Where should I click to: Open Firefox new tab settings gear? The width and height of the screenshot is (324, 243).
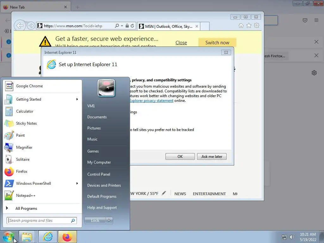coord(314,73)
